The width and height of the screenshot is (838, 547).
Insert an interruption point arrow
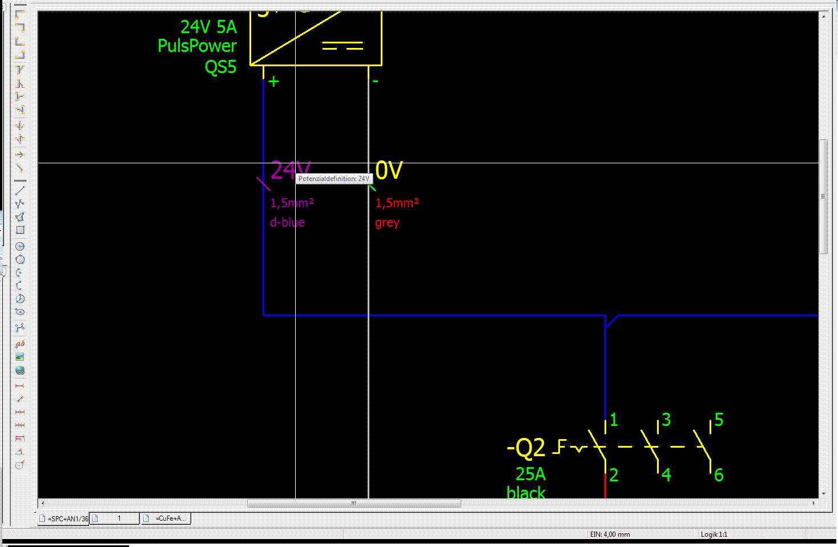(x=20, y=154)
